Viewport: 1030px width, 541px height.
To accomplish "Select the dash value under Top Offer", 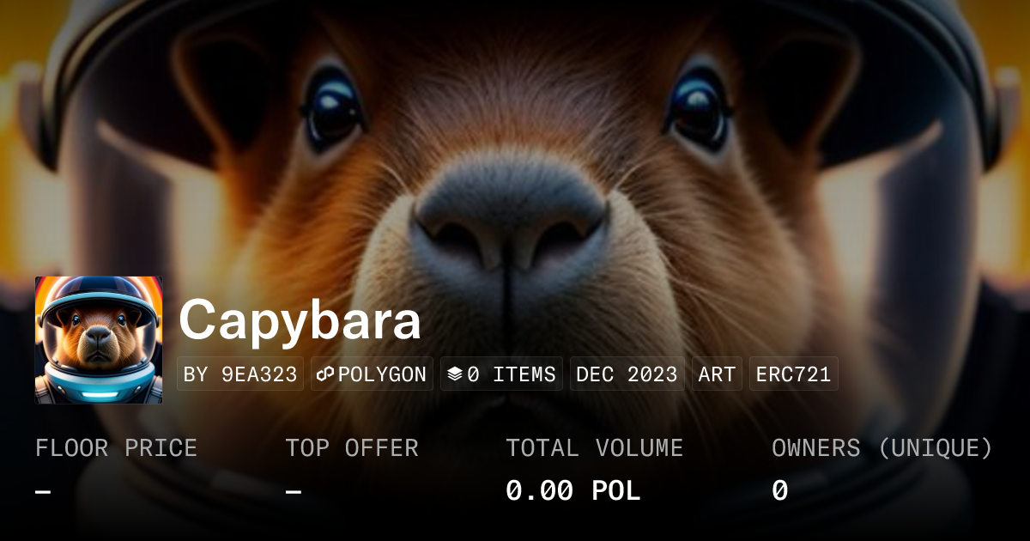I will pos(294,491).
